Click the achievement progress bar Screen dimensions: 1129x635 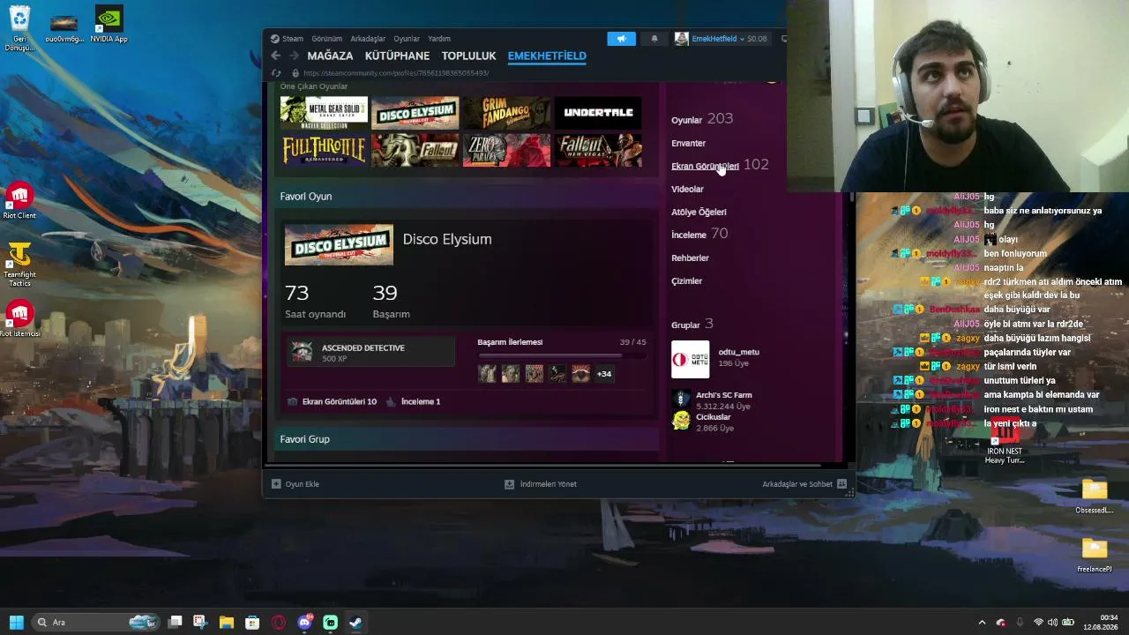click(x=562, y=356)
